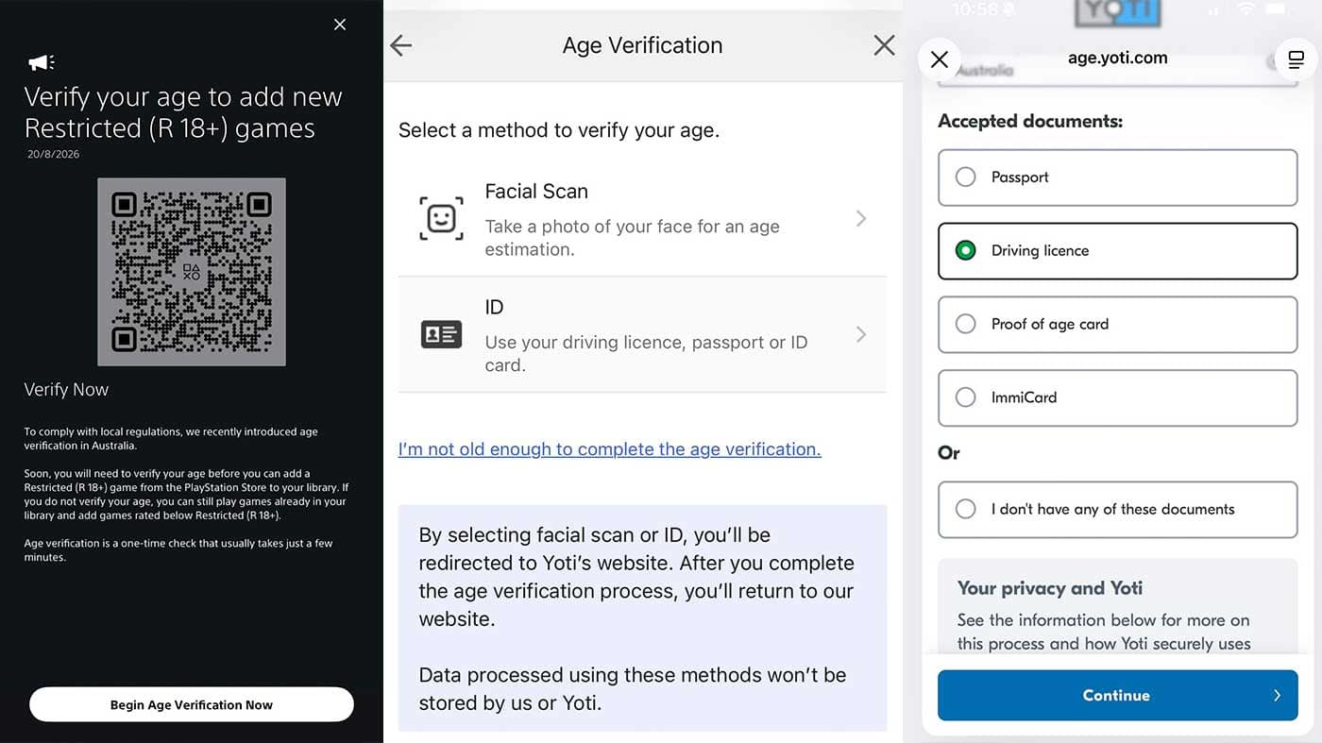Click the 'Verify Now' heading text
Viewport: 1322px width, 743px height.
66,389
